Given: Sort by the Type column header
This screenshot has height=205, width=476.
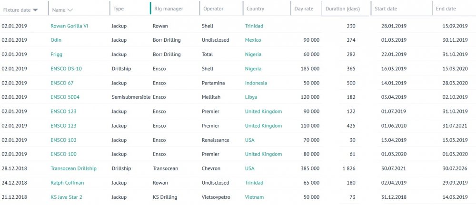Looking at the screenshot, I should click(x=119, y=9).
